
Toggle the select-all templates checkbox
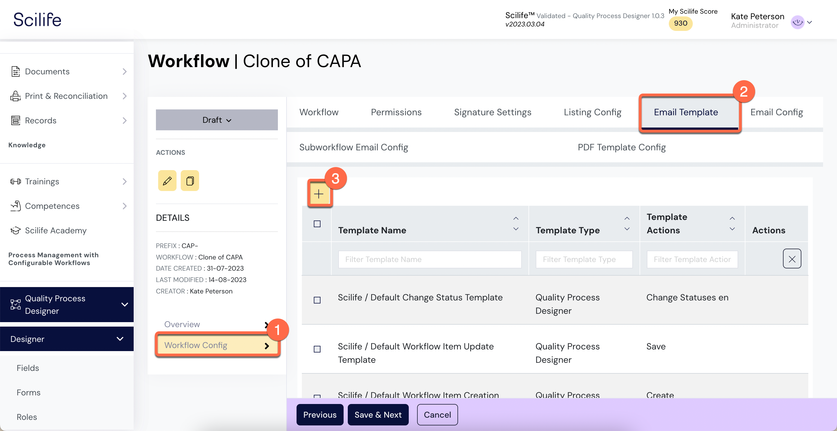point(317,224)
